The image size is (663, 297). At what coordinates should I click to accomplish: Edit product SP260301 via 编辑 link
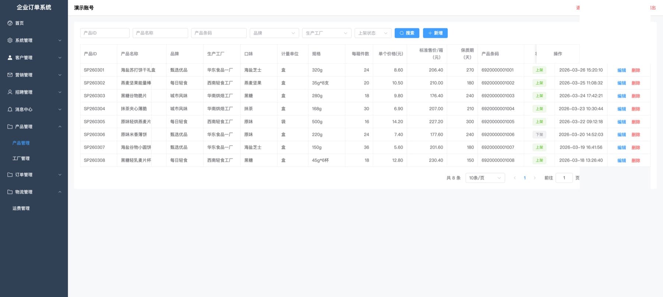621,70
